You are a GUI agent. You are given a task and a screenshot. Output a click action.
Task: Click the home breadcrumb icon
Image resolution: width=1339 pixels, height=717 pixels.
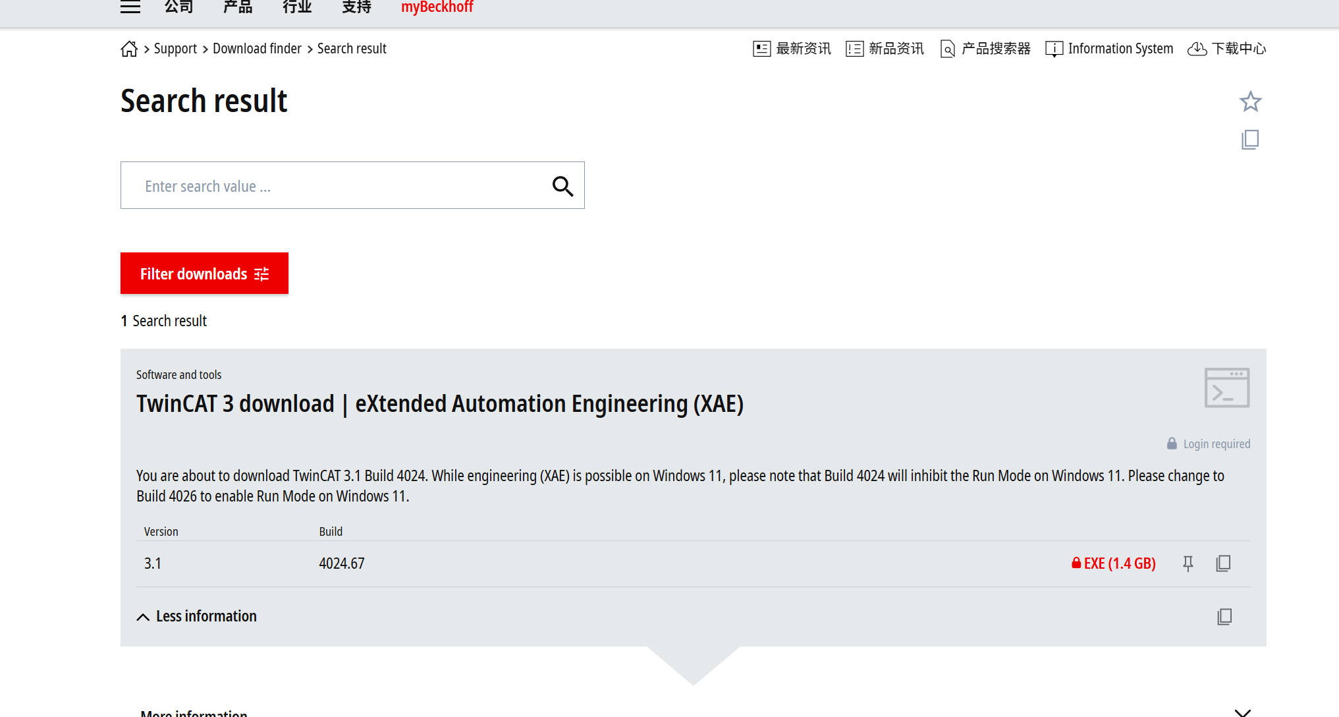coord(129,49)
